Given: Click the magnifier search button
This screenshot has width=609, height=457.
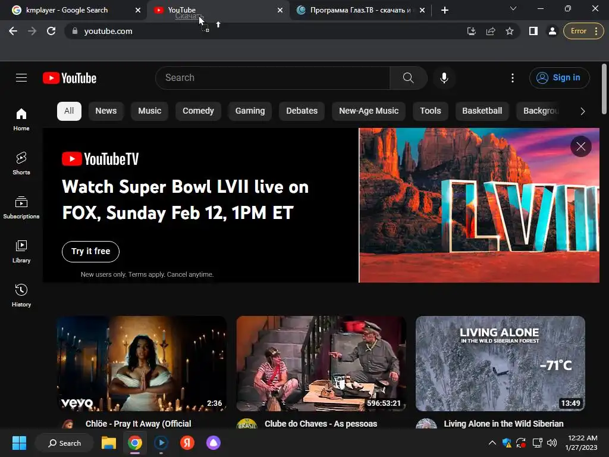Looking at the screenshot, I should click(408, 78).
